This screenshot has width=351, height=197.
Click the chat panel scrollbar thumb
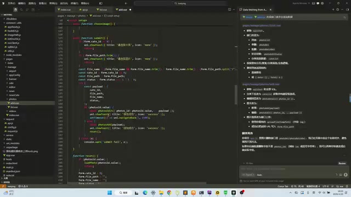tap(350, 97)
